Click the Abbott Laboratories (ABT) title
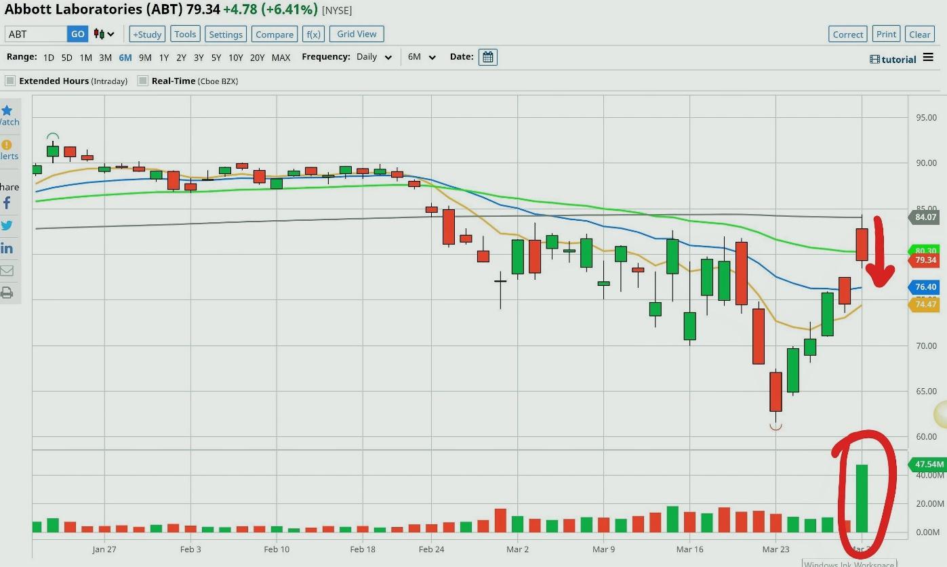 click(x=94, y=10)
